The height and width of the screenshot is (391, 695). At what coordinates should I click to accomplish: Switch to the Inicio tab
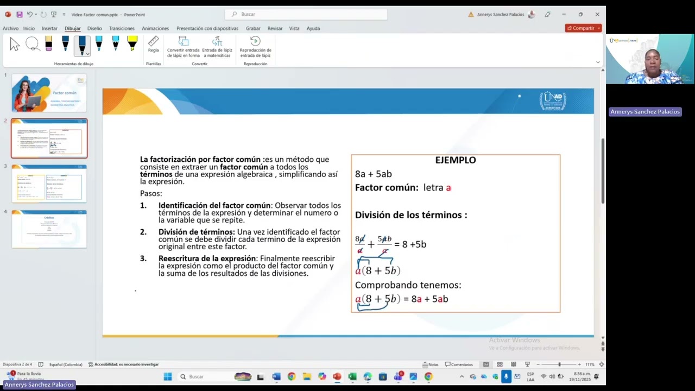29,28
